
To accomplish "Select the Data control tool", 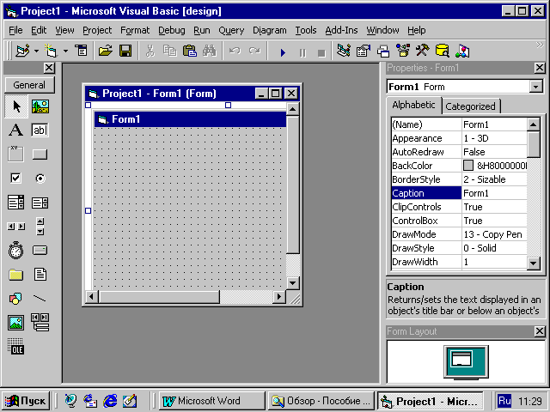I will (x=40, y=323).
